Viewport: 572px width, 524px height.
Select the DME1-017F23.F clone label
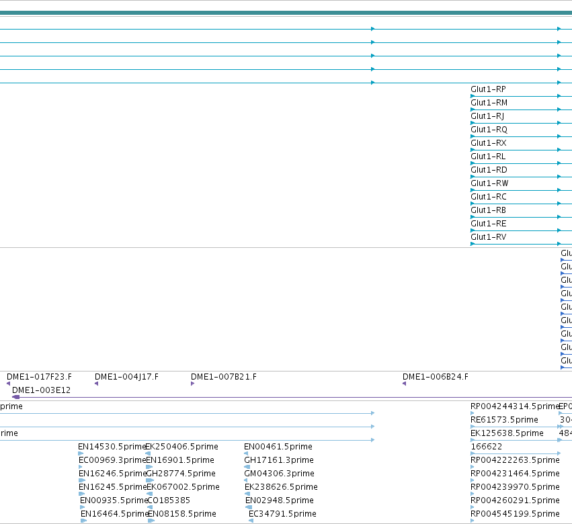(40, 377)
